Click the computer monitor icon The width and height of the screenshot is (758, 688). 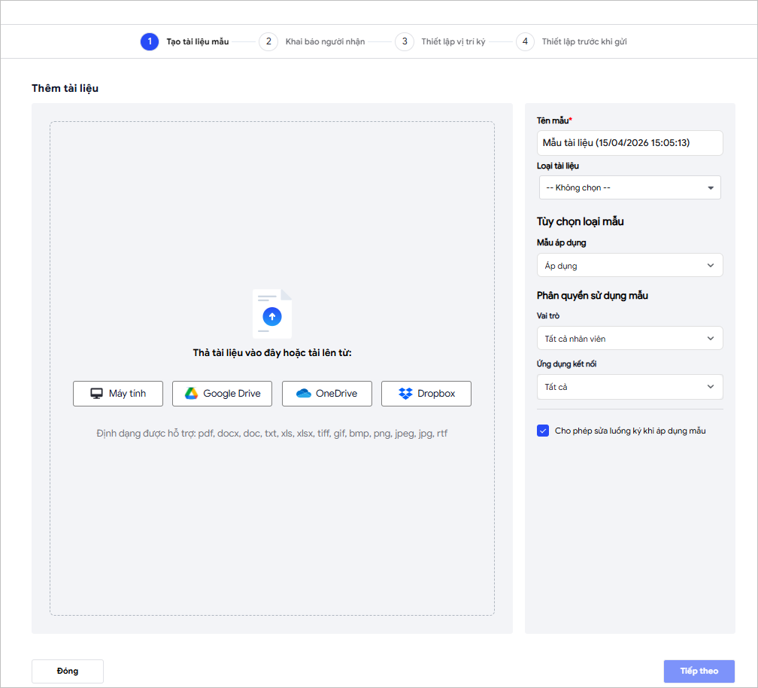(x=96, y=394)
